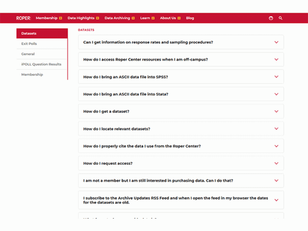This screenshot has width=308, height=231.
Task: Open the General FAQ category
Action: tap(28, 54)
